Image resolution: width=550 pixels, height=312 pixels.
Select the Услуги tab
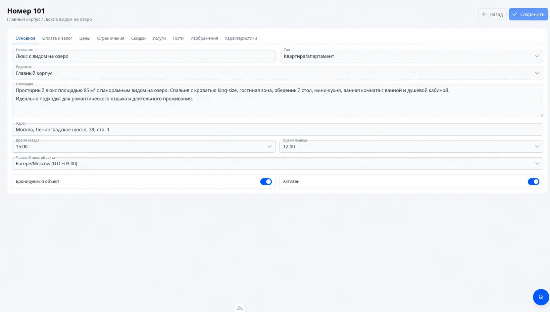point(159,38)
